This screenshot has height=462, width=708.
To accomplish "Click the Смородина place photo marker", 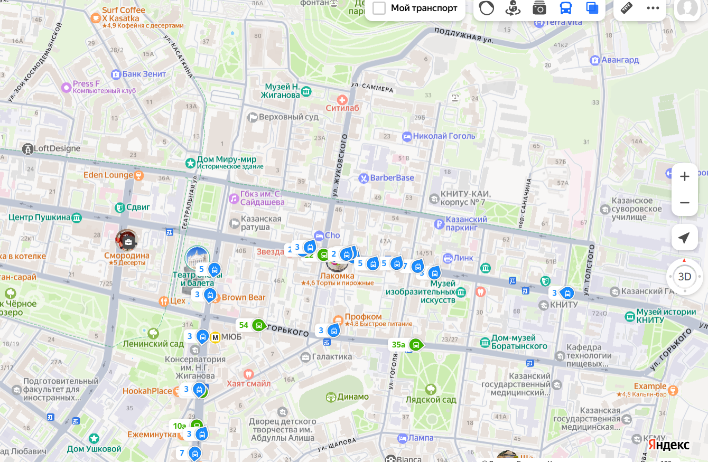I will pyautogui.click(x=127, y=241).
